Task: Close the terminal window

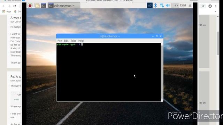Action: tap(161, 36)
